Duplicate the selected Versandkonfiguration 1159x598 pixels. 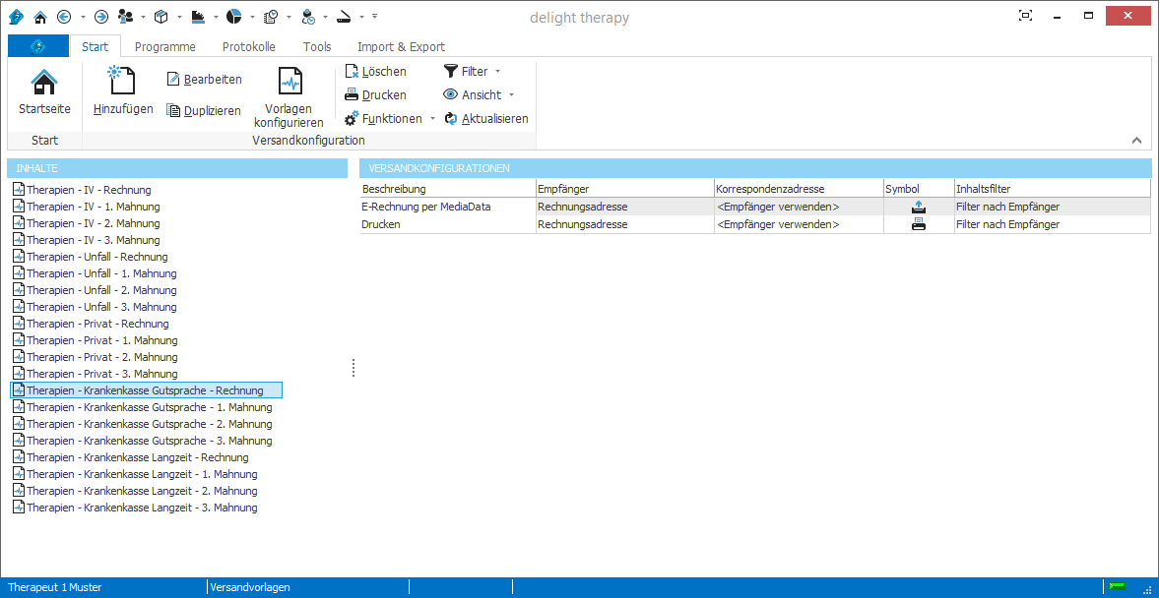click(x=204, y=111)
